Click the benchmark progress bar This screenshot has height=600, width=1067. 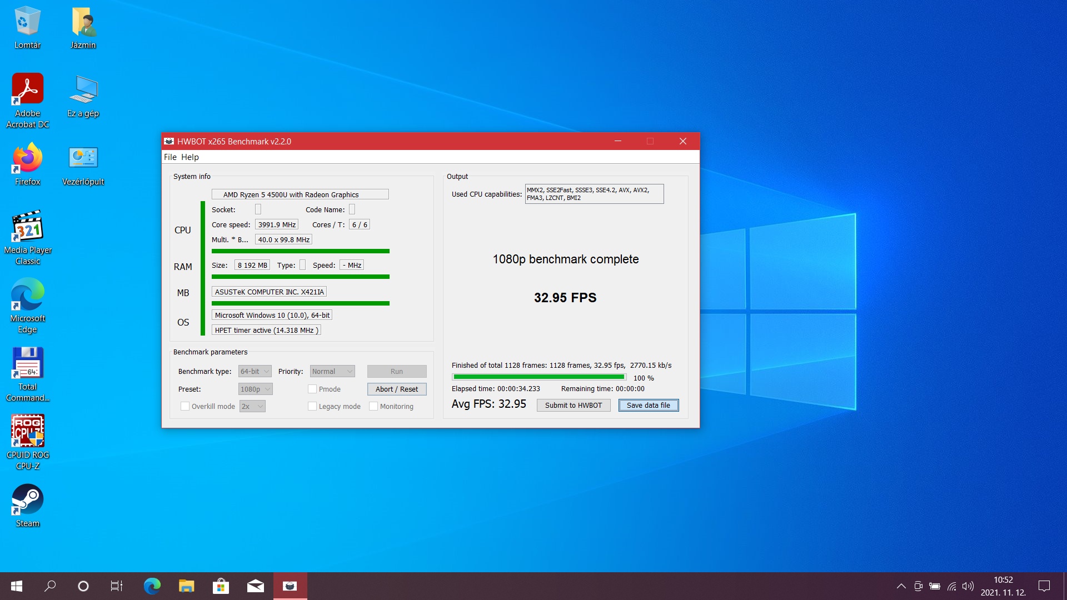tap(539, 377)
